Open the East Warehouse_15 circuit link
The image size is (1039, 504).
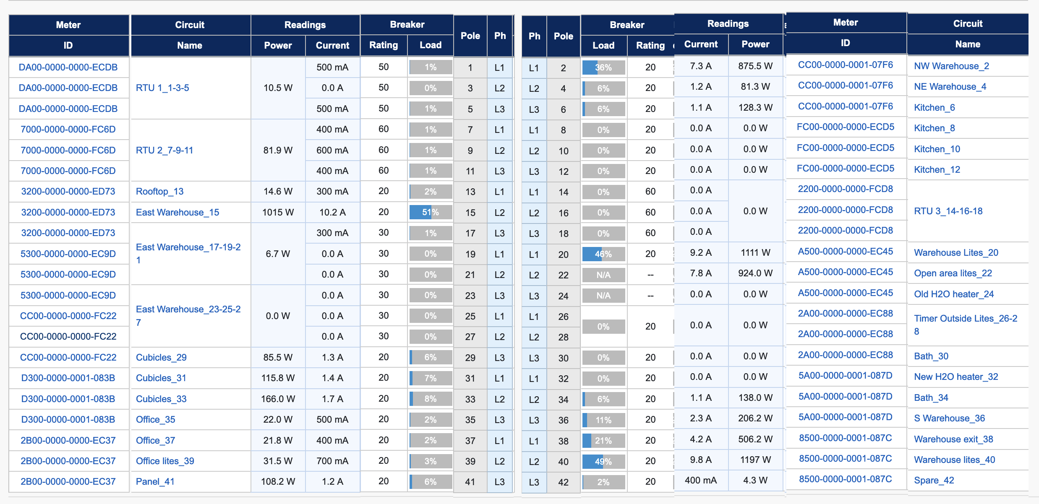[x=177, y=212]
